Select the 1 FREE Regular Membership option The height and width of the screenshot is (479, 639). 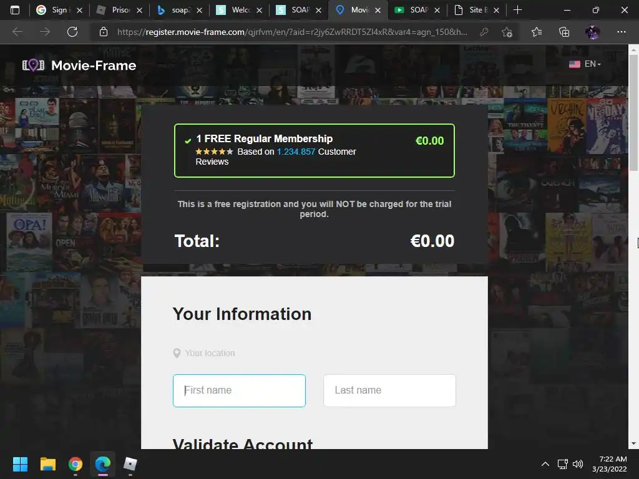(315, 150)
